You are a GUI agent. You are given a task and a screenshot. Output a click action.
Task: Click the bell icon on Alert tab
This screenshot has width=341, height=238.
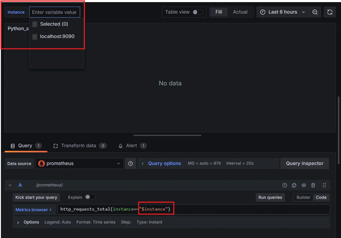click(121, 146)
